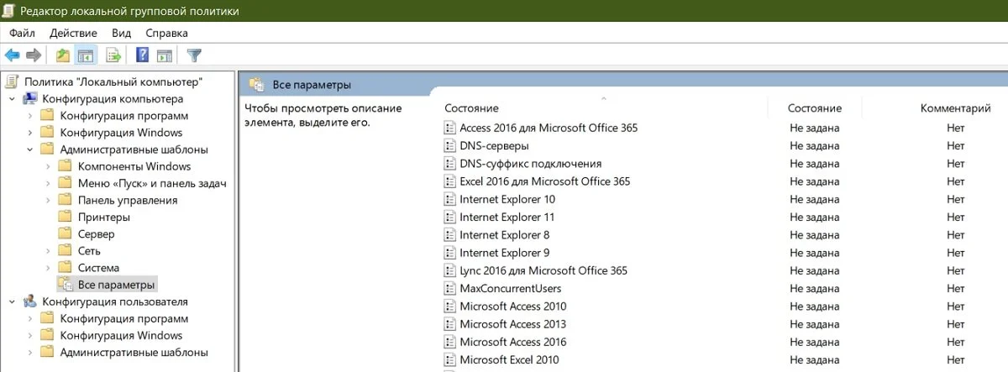Expand the Меню «Пуск» и панель задач arrow
Screen dimensions: 1008x372
tap(48, 183)
